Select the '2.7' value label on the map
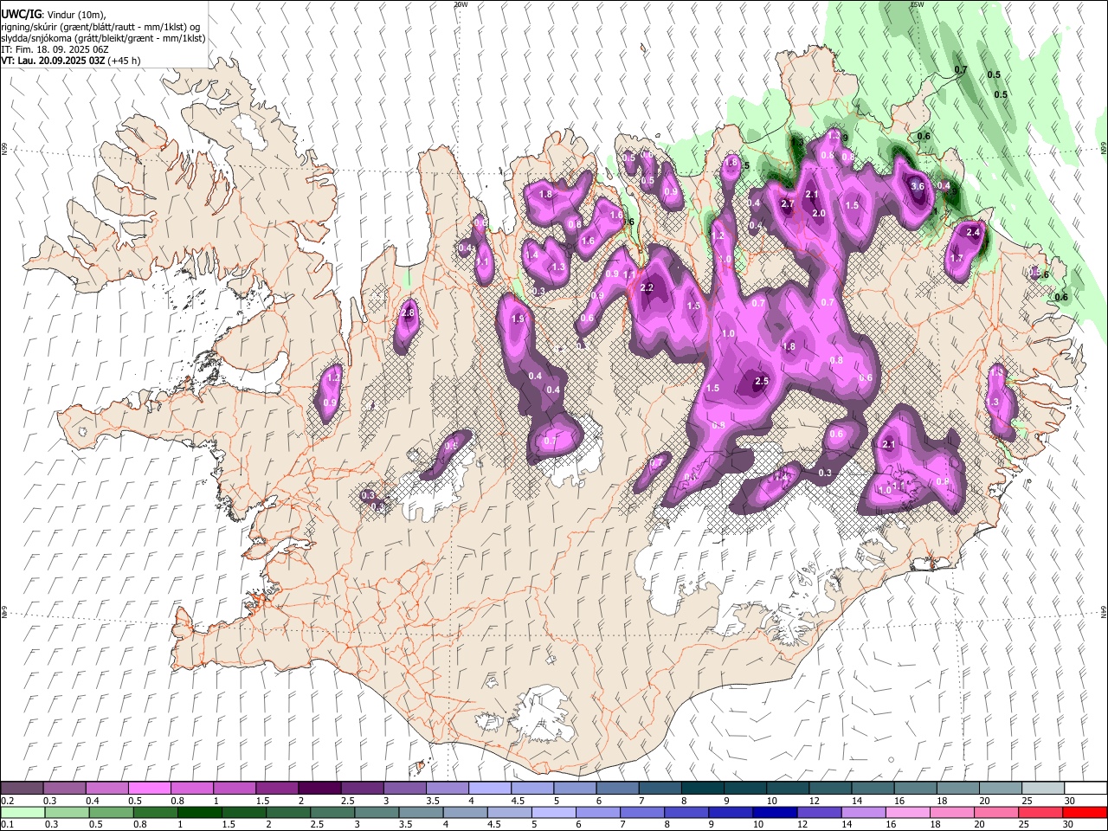This screenshot has height=831, width=1108. 787,204
